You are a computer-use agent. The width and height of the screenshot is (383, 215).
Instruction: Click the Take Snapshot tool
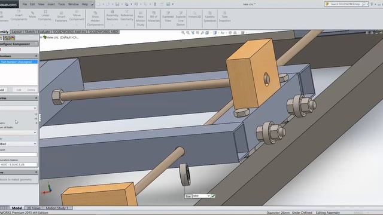(224, 17)
